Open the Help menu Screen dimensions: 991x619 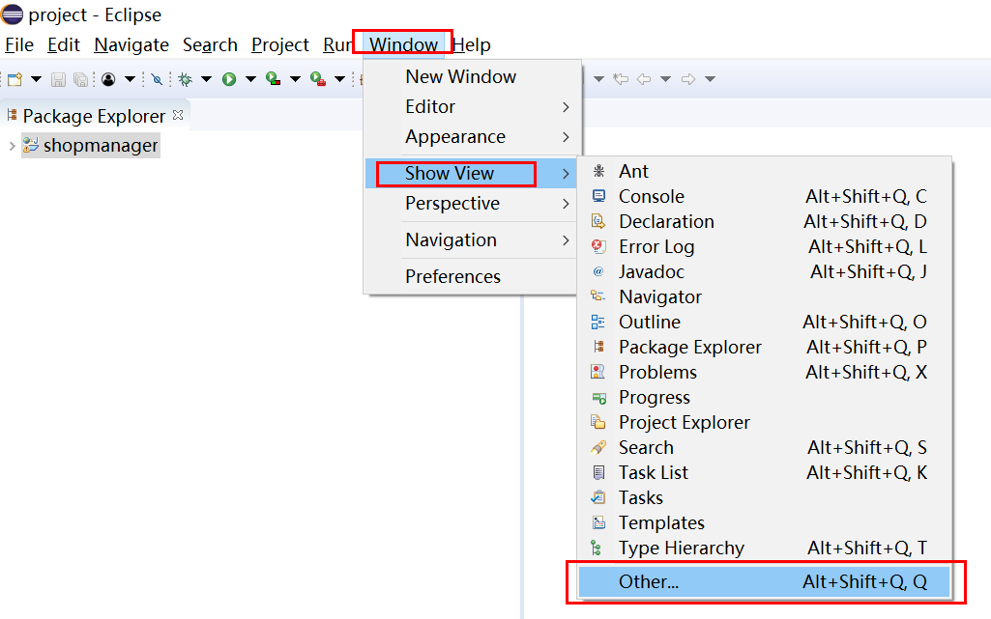472,44
